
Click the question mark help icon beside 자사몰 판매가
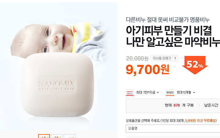pos(175,58)
